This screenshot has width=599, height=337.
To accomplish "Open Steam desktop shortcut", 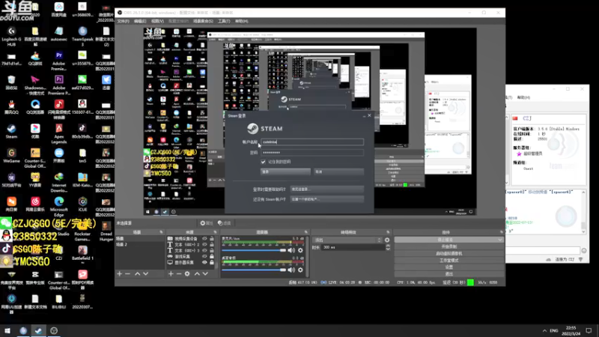I will pyautogui.click(x=11, y=131).
